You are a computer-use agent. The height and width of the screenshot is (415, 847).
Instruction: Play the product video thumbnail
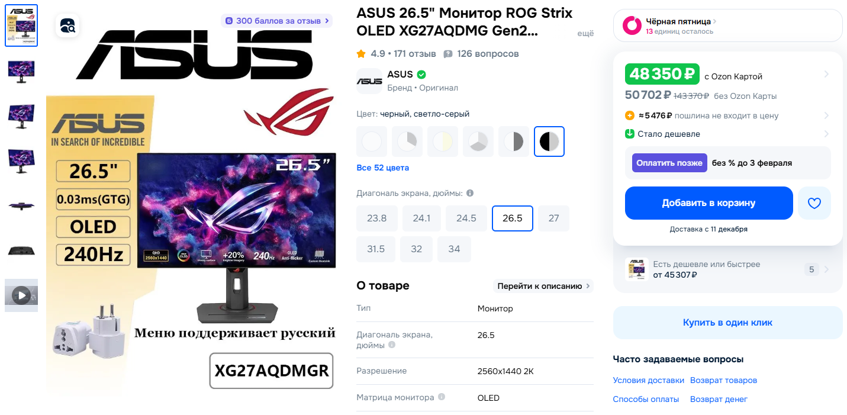click(x=21, y=295)
